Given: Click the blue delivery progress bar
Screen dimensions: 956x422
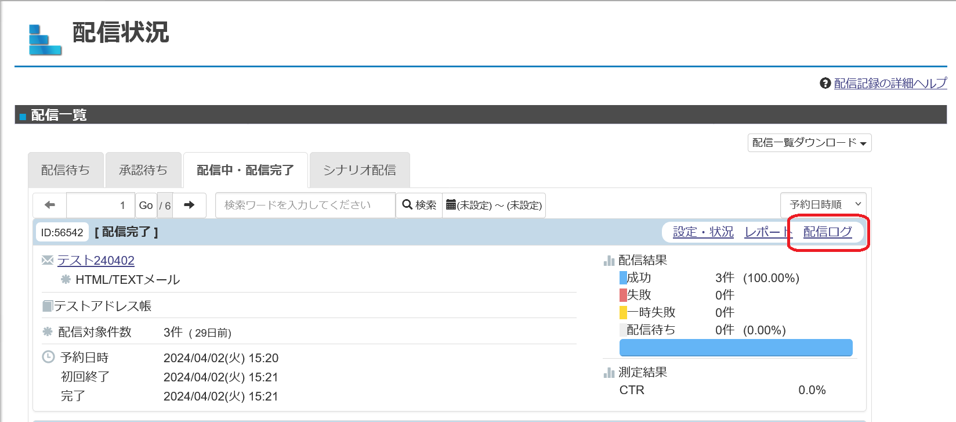Looking at the screenshot, I should pyautogui.click(x=736, y=348).
